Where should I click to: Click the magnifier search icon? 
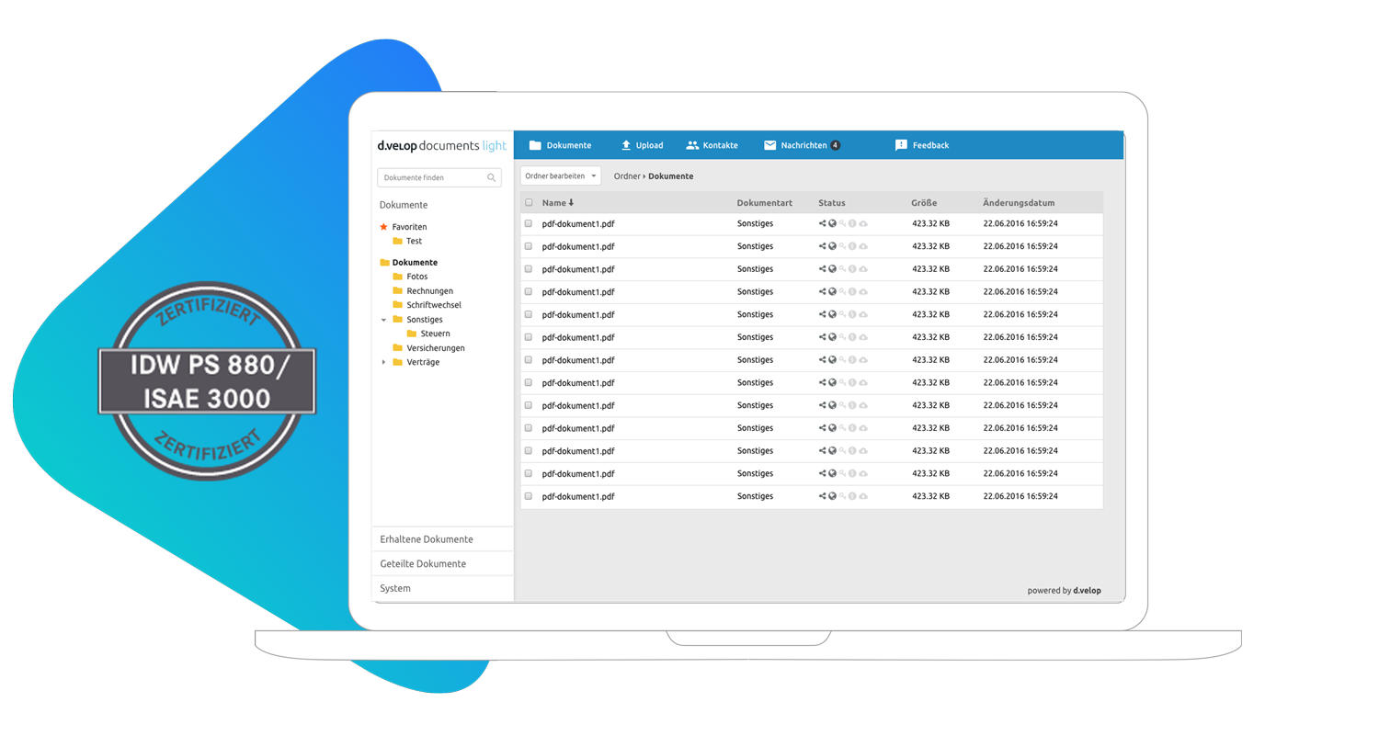[492, 177]
